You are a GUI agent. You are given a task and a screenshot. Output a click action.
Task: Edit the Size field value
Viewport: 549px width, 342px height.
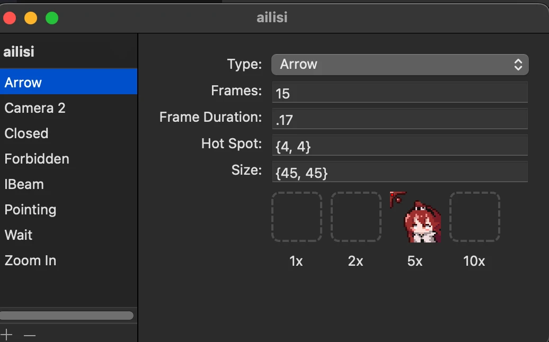tap(400, 172)
